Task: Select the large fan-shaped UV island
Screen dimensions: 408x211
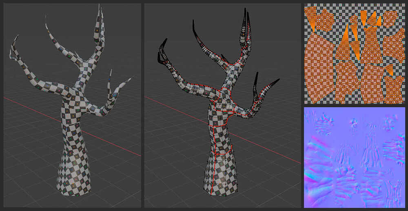Action: pyautogui.click(x=319, y=68)
